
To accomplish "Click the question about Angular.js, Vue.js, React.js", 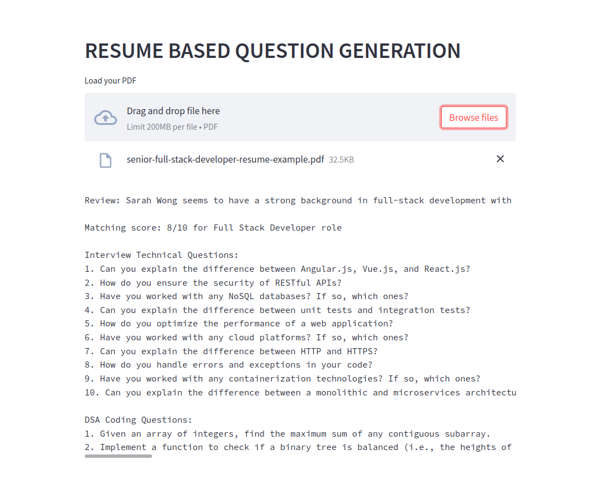I will 277,269.
